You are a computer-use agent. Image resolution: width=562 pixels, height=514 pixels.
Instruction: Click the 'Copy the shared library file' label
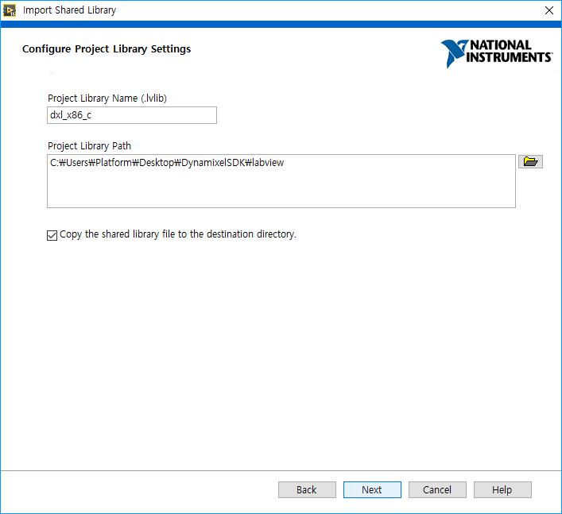178,234
